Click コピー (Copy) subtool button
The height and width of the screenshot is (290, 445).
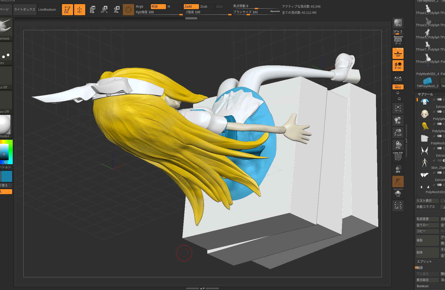pyautogui.click(x=427, y=231)
